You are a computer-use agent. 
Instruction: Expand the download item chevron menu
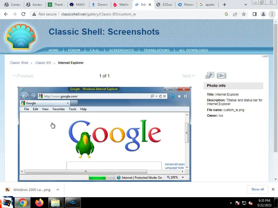(58, 190)
